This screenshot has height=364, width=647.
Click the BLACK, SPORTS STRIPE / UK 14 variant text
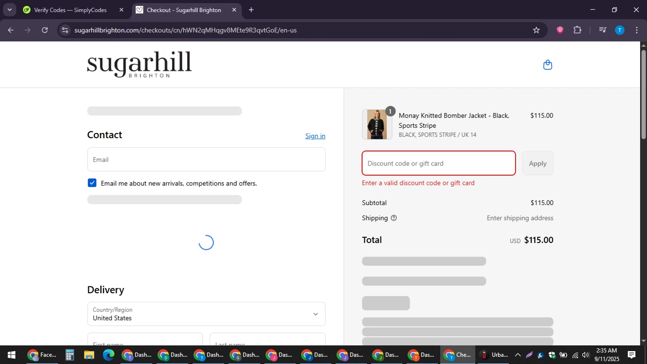(437, 135)
